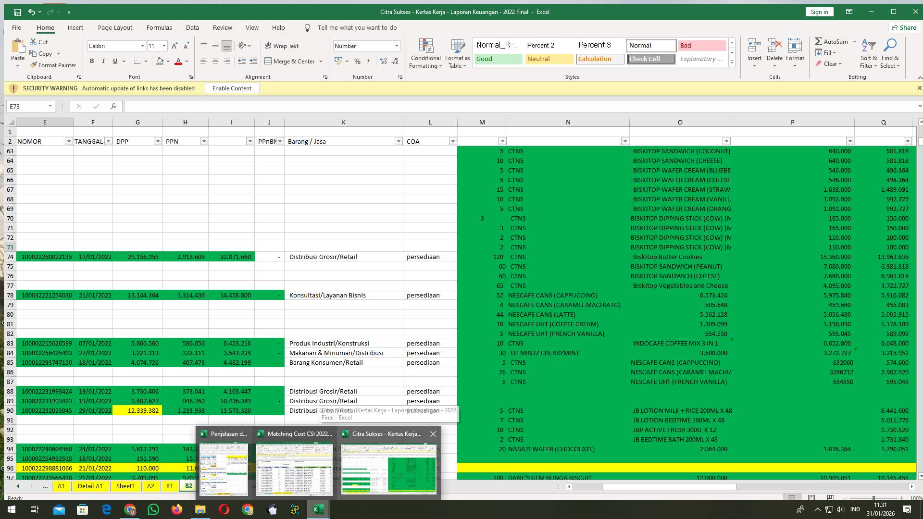Click the Enable Content button

232,88
